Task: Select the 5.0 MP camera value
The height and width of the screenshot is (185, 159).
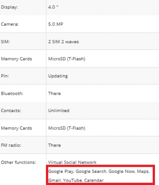Action: 56,24
